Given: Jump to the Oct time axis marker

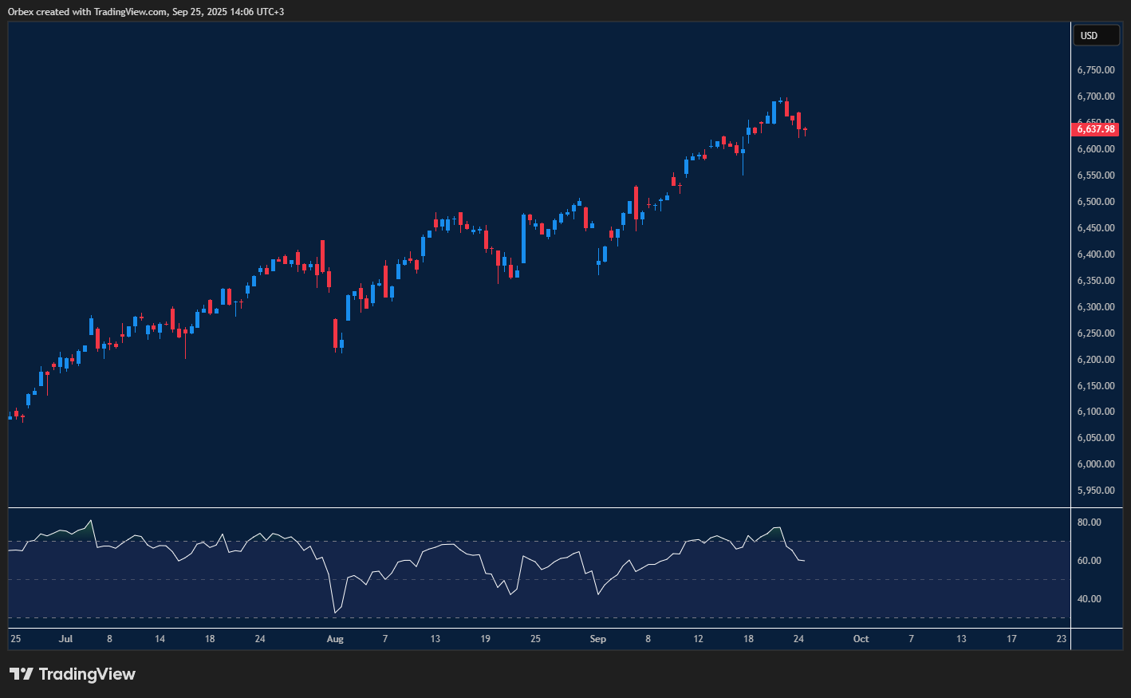Looking at the screenshot, I should [x=861, y=639].
